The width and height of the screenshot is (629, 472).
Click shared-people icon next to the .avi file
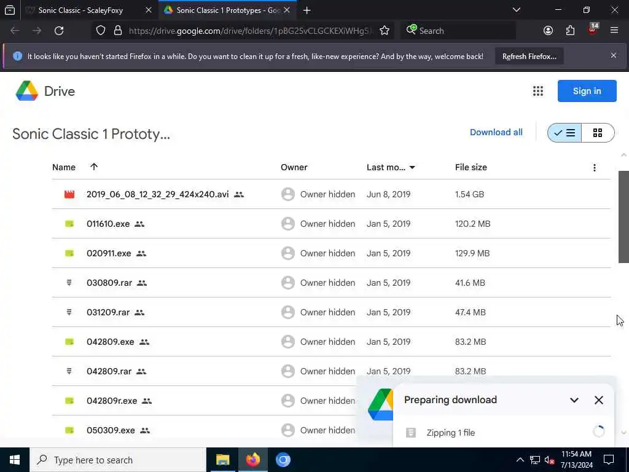pos(239,195)
